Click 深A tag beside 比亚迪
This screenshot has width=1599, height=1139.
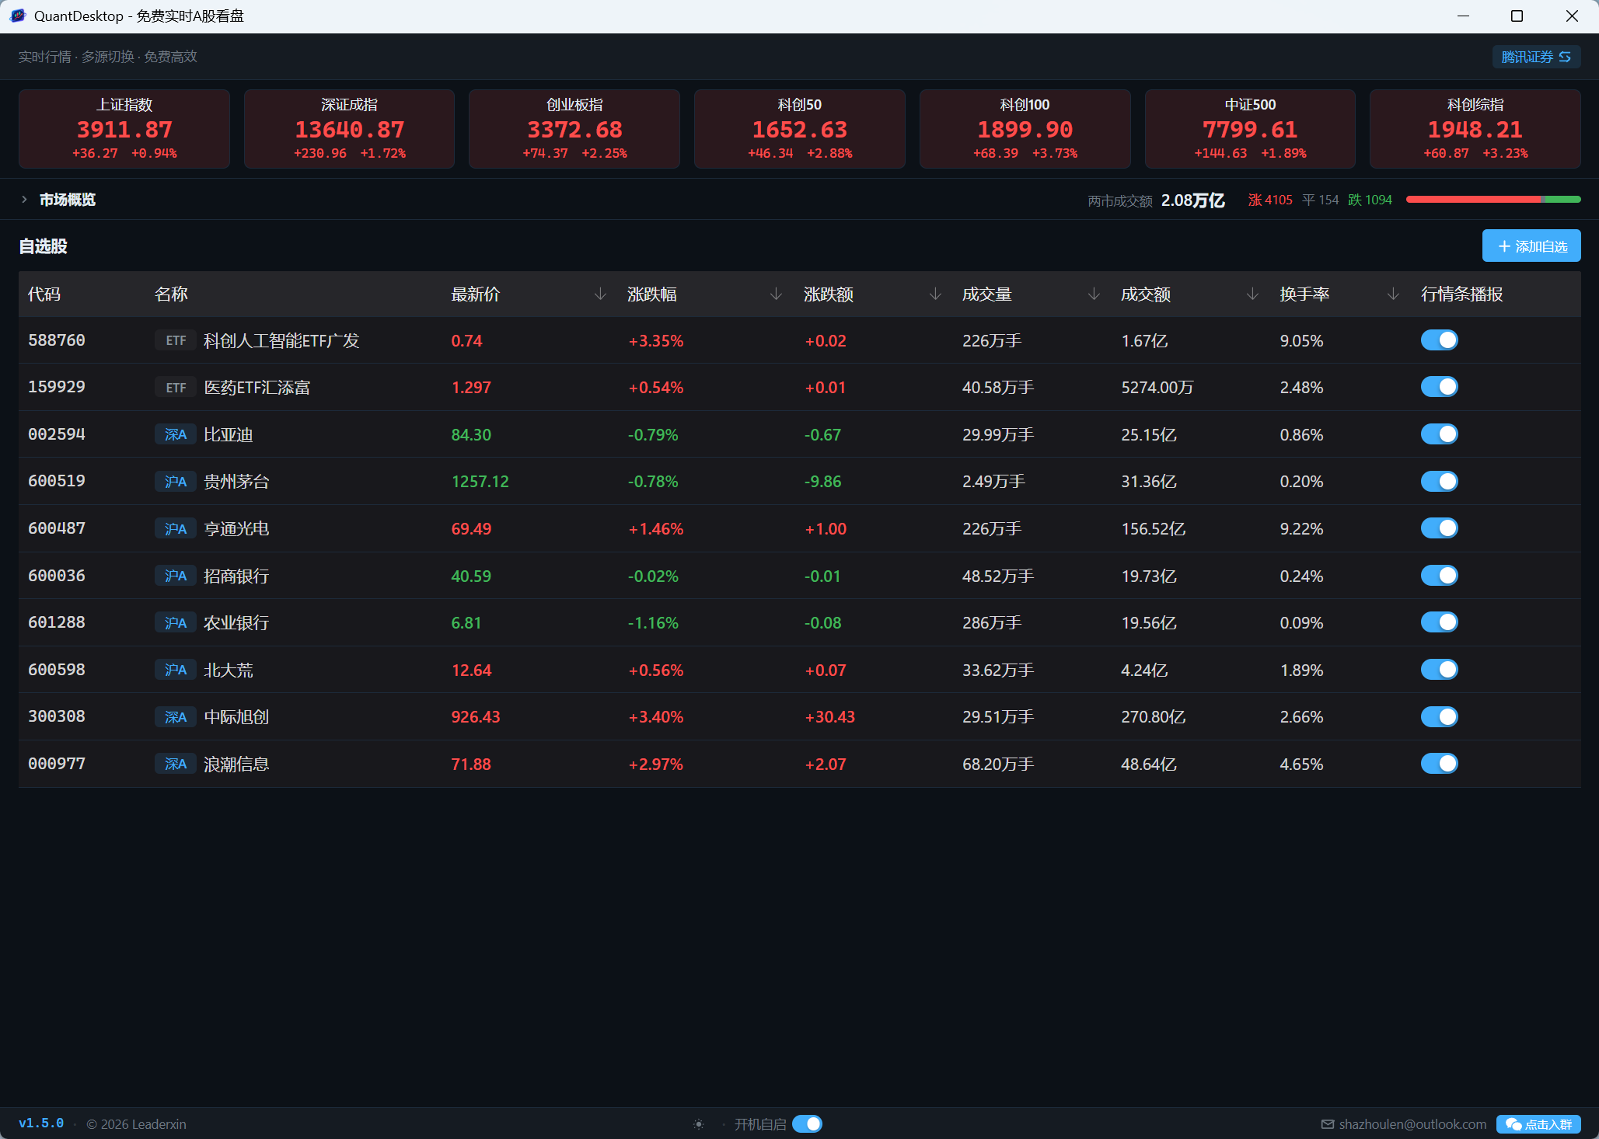(x=176, y=434)
